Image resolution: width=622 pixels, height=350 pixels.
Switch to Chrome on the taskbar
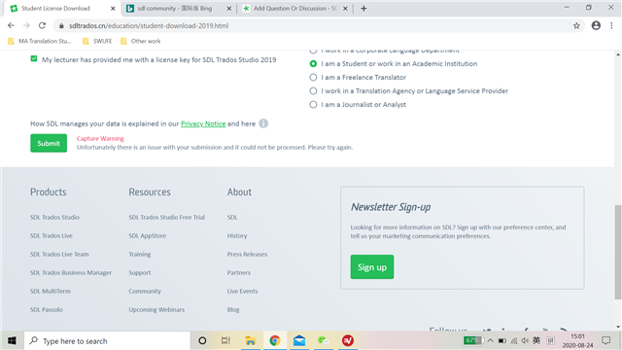click(274, 340)
